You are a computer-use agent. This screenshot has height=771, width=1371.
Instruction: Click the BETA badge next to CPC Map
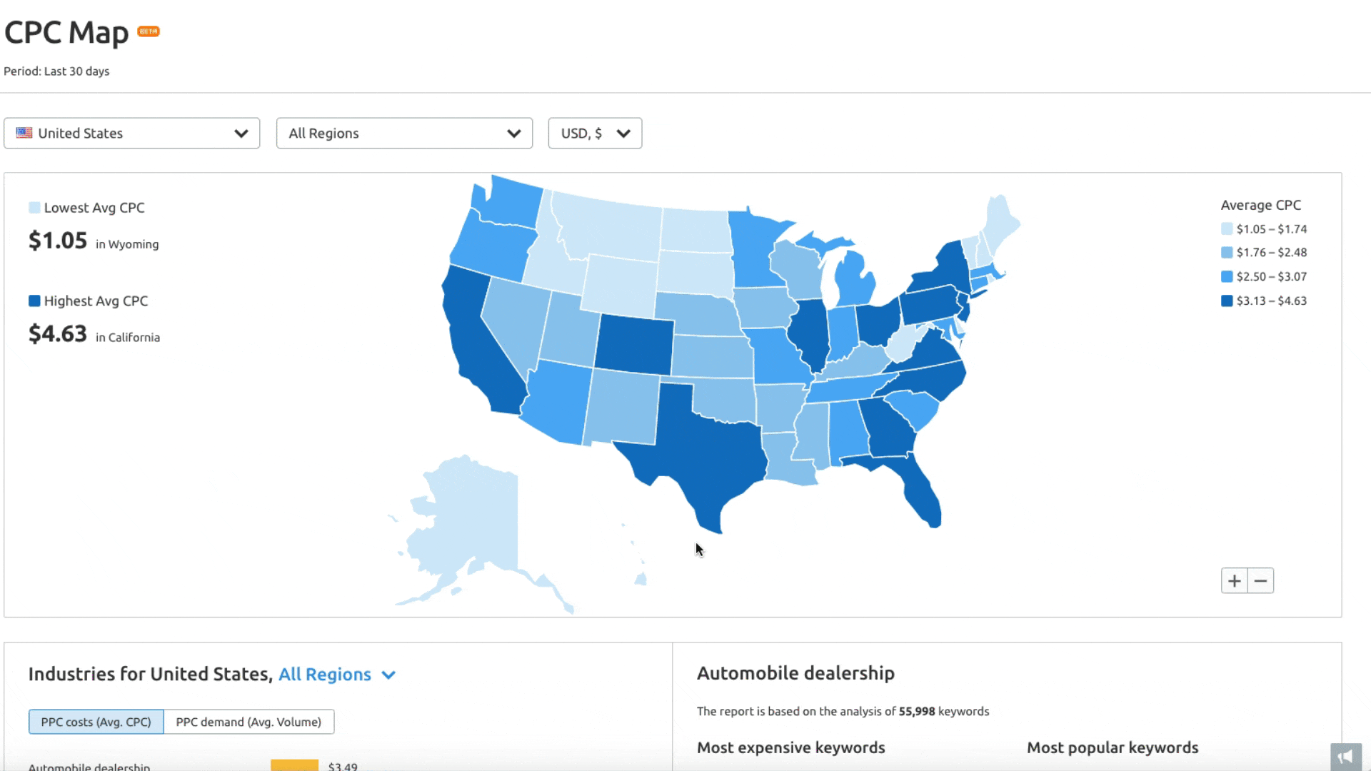click(149, 31)
